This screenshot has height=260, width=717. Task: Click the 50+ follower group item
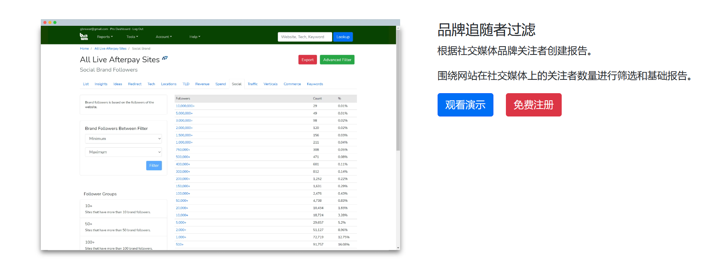pos(123,227)
